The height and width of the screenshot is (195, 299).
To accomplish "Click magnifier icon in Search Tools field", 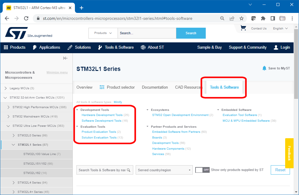I will coord(129,170).
